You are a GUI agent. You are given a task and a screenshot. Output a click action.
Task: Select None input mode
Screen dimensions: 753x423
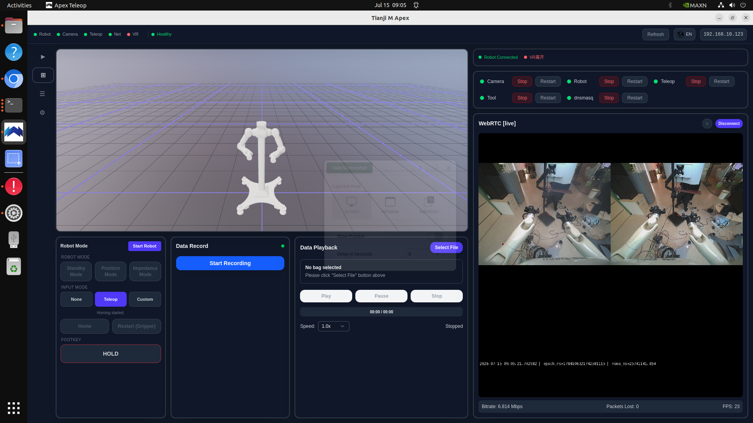tap(76, 299)
